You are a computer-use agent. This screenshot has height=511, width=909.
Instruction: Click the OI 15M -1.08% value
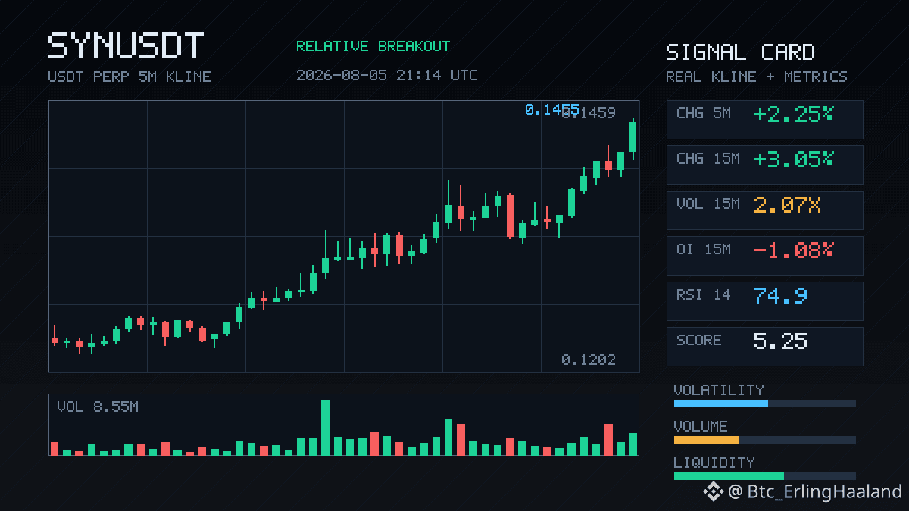(793, 251)
